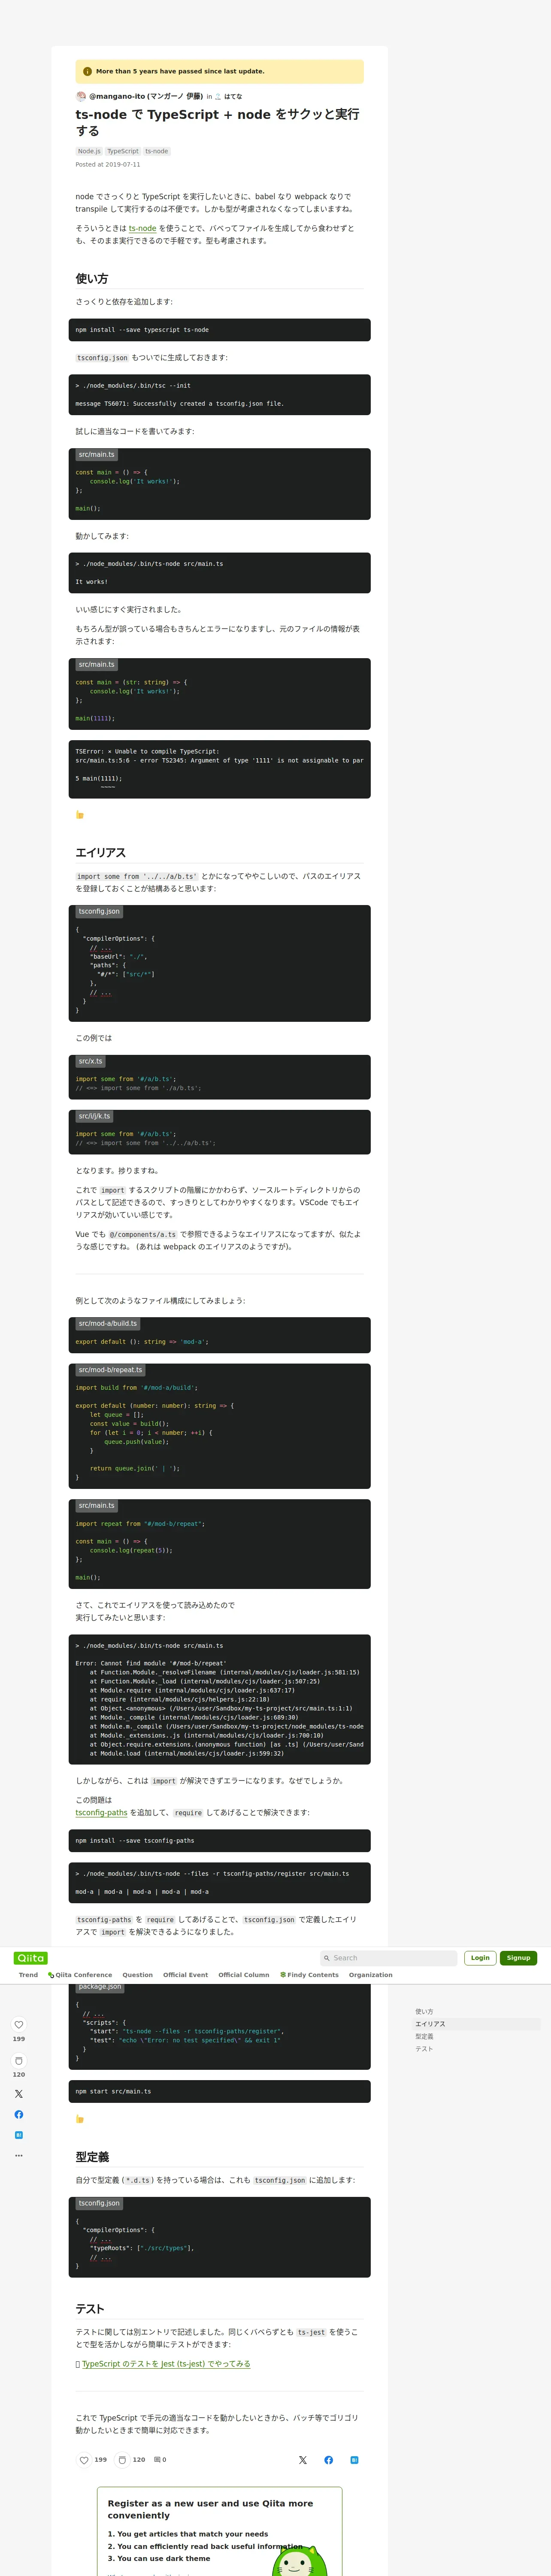This screenshot has width=551, height=2576.
Task: Click the Qiita Conference leaf icon
Action: point(51,1974)
